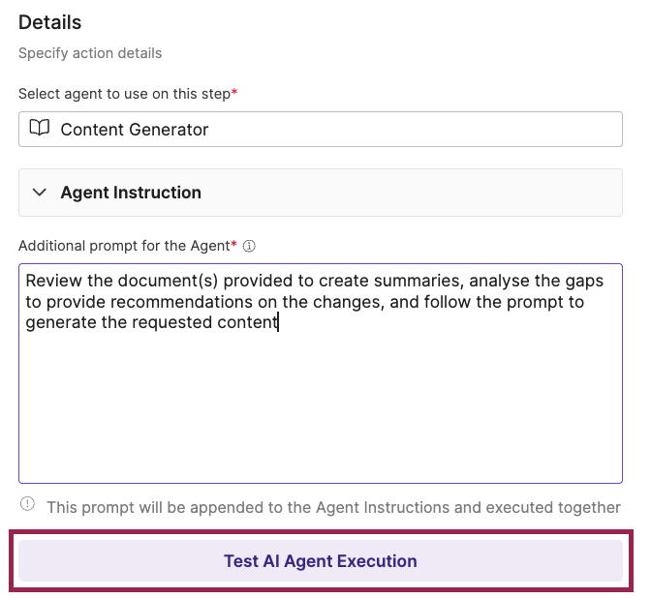This screenshot has width=651, height=598.
Task: Click 'Select agent to use on this step' label
Action: point(125,94)
